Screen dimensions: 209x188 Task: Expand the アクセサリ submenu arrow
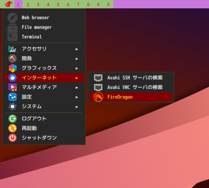click(x=76, y=49)
